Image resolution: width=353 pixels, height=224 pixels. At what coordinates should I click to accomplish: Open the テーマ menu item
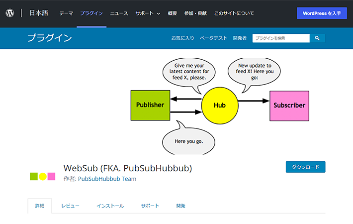pyautogui.click(x=66, y=13)
